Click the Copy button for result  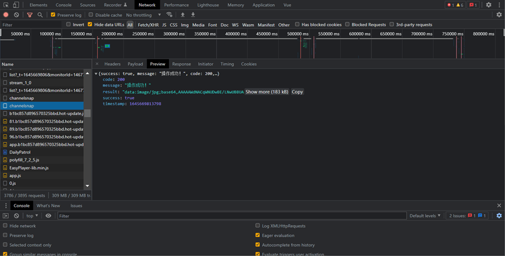tap(297, 92)
